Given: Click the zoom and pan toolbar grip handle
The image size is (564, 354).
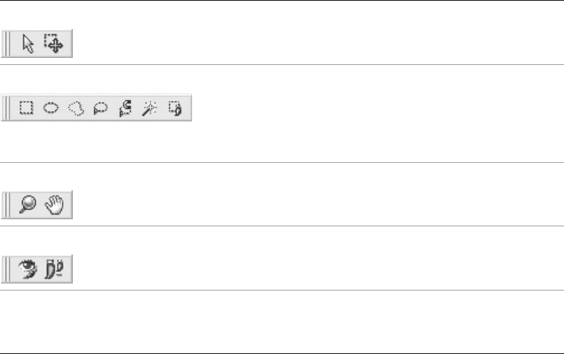Looking at the screenshot, I should [x=7, y=206].
